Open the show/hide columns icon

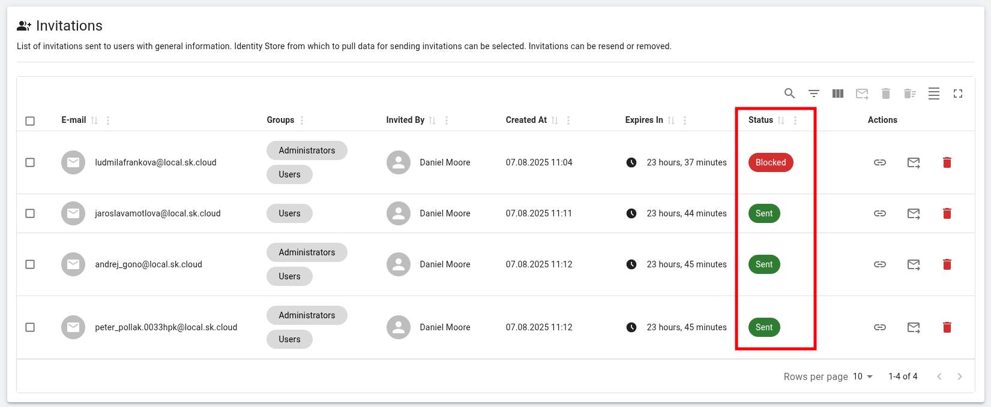[838, 94]
